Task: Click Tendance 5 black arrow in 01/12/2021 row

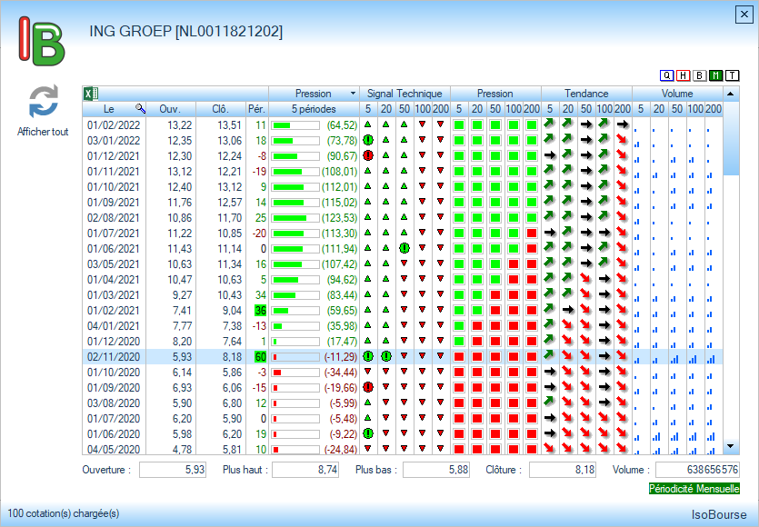Action: tap(550, 155)
